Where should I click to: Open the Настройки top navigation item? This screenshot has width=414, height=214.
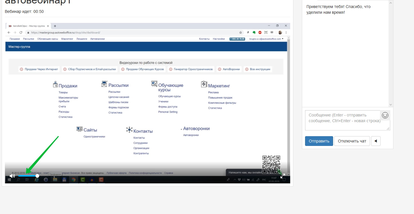(219, 39)
